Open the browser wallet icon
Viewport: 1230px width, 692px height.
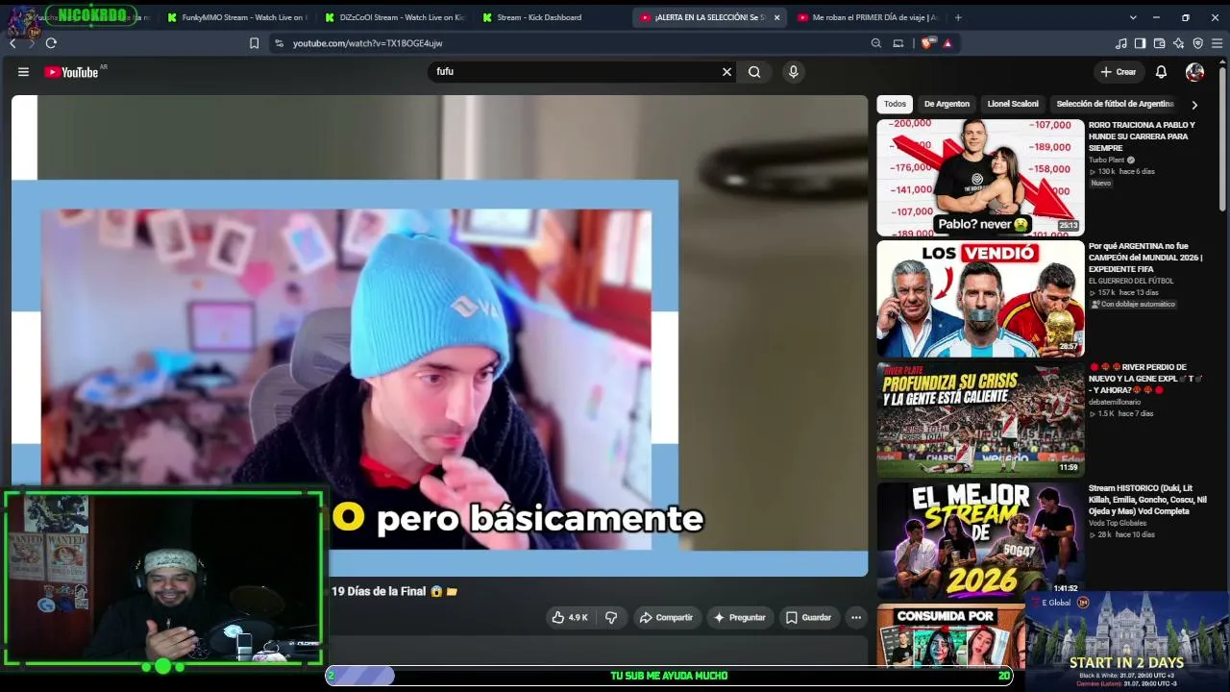[1159, 43]
